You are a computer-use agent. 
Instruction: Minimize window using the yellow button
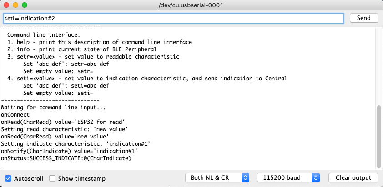pos(15,5)
